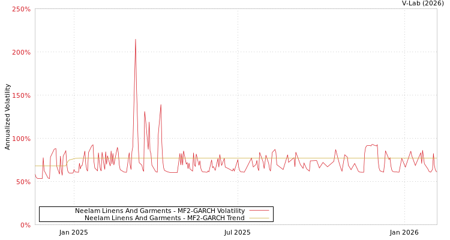Screen dimensions: 450x240
Task: Click the 150% y-axis label
Action: (21, 95)
